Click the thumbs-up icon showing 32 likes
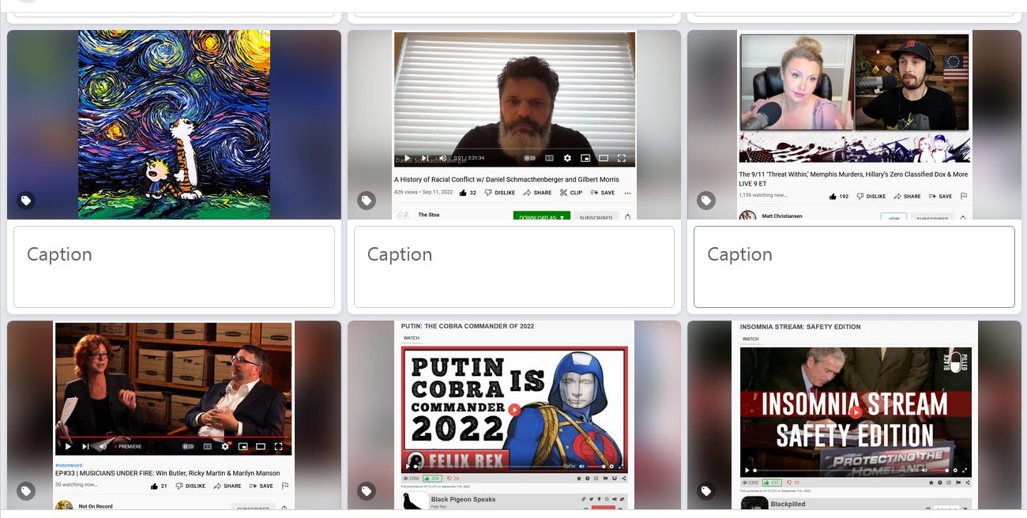 (463, 193)
